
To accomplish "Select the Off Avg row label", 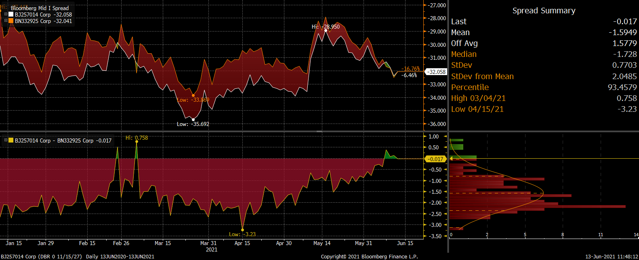I will (x=464, y=43).
